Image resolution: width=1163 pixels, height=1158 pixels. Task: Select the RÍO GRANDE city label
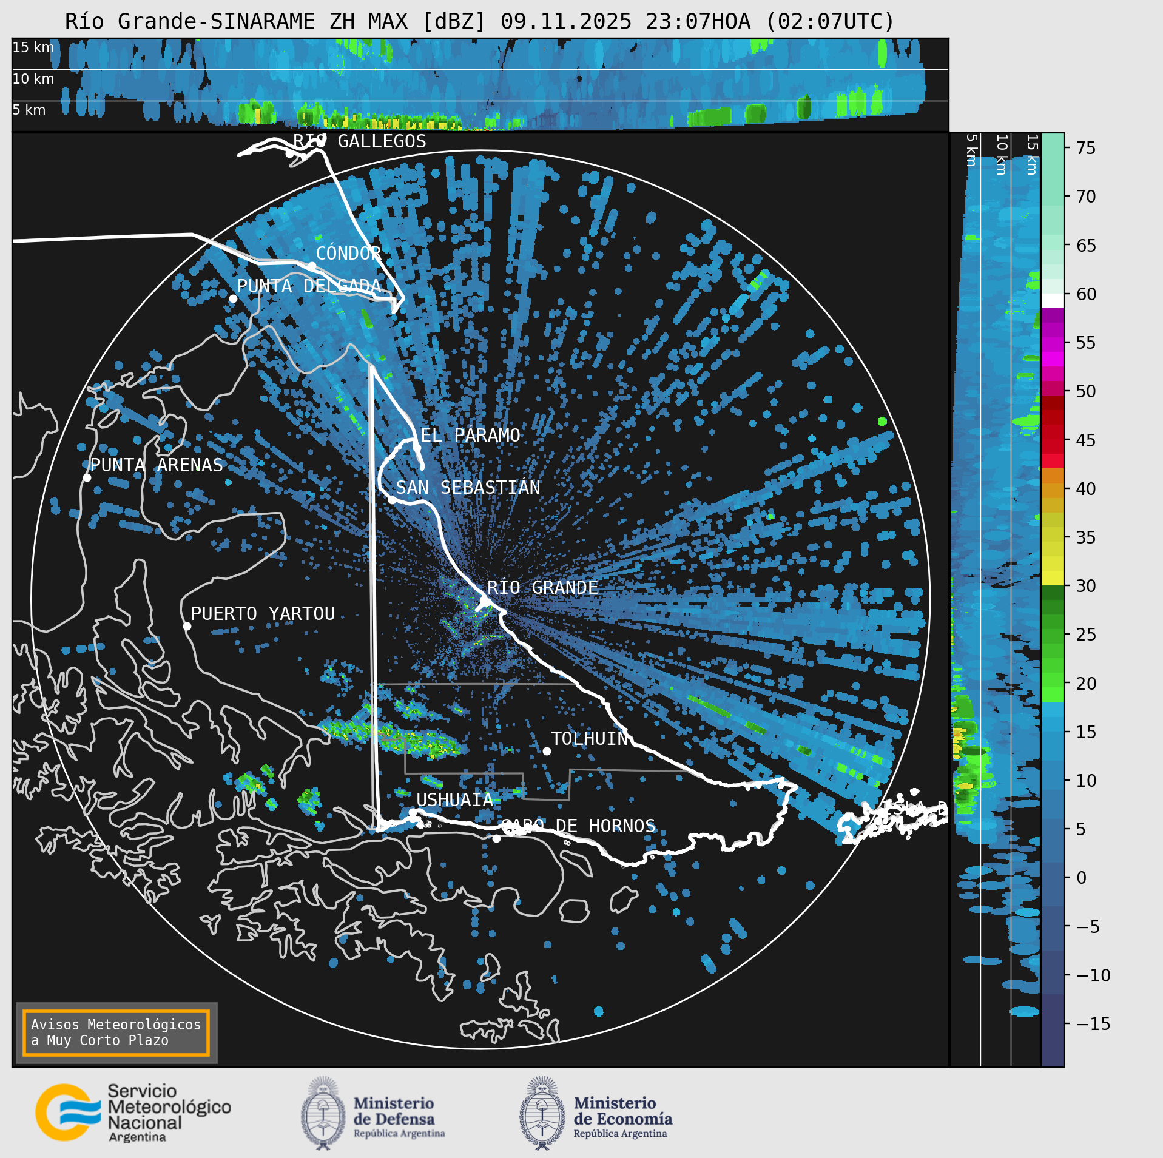coord(542,587)
